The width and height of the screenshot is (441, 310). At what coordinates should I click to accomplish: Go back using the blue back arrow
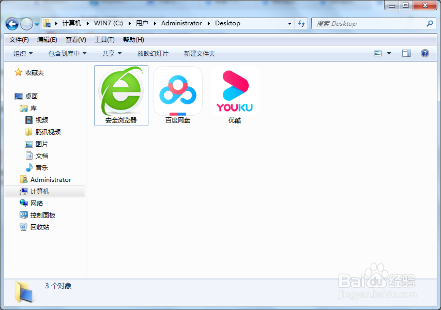[x=12, y=24]
